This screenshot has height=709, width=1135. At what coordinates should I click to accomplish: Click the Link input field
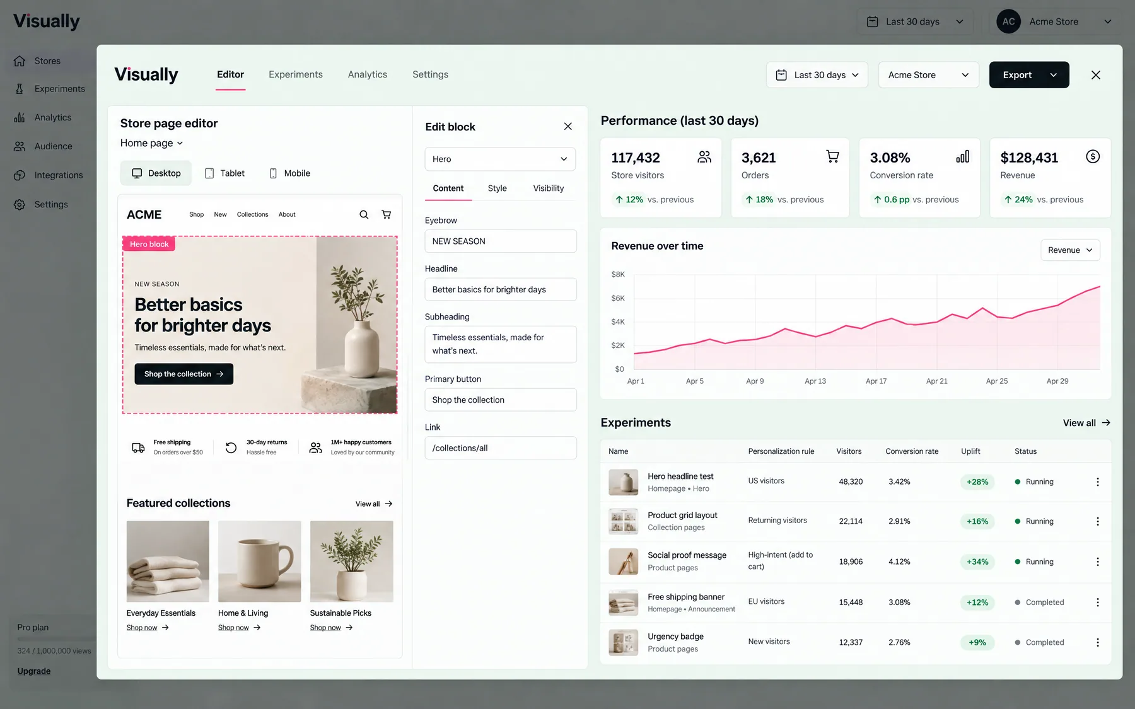tap(501, 448)
